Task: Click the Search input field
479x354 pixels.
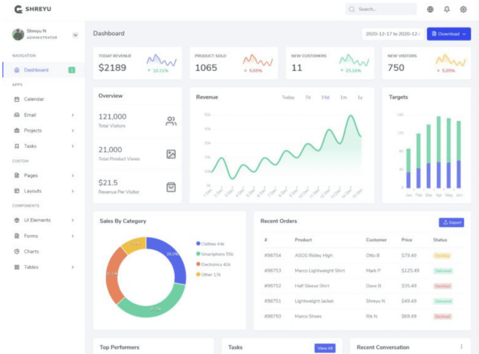Action: coord(381,9)
